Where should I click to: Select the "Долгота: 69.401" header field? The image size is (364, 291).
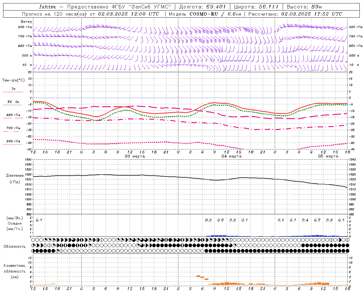point(202,7)
